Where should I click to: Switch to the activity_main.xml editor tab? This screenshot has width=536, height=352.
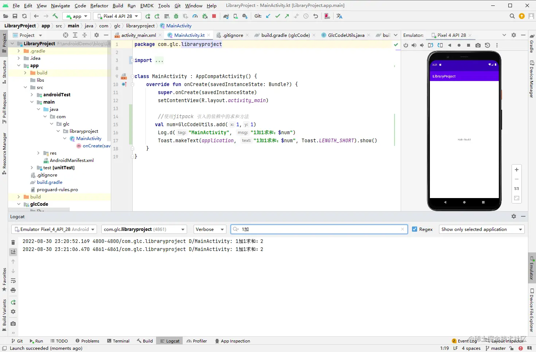click(x=138, y=35)
